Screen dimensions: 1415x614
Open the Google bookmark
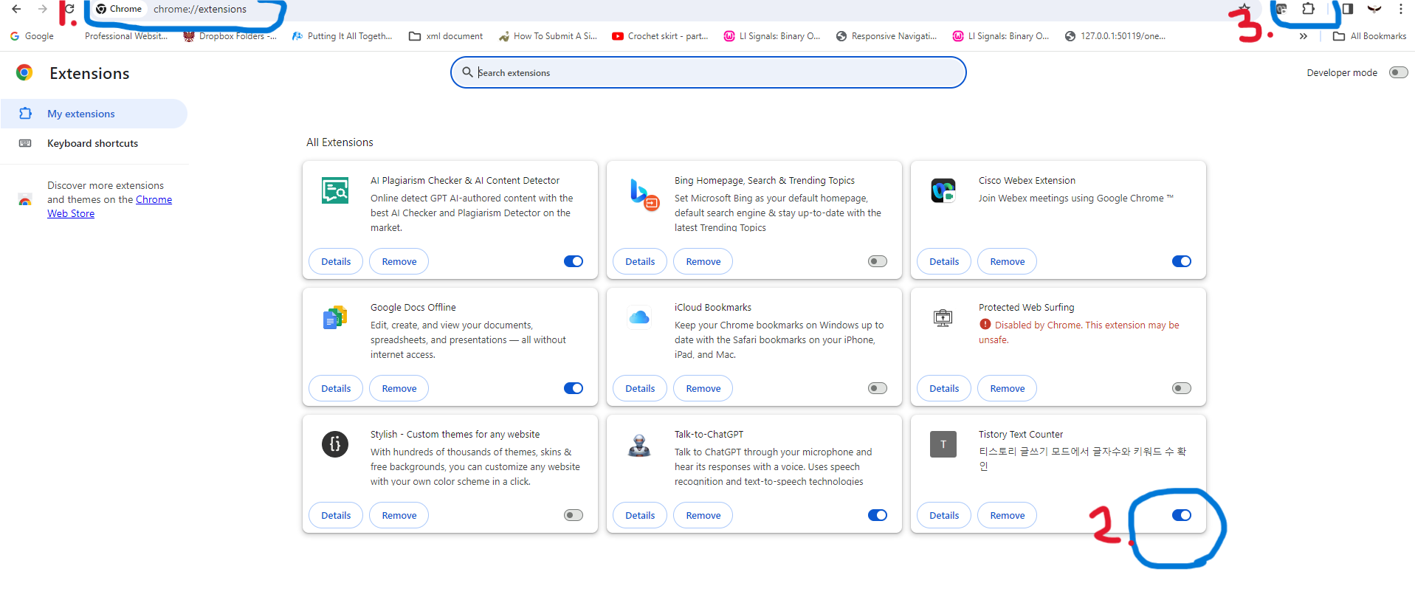click(x=32, y=36)
